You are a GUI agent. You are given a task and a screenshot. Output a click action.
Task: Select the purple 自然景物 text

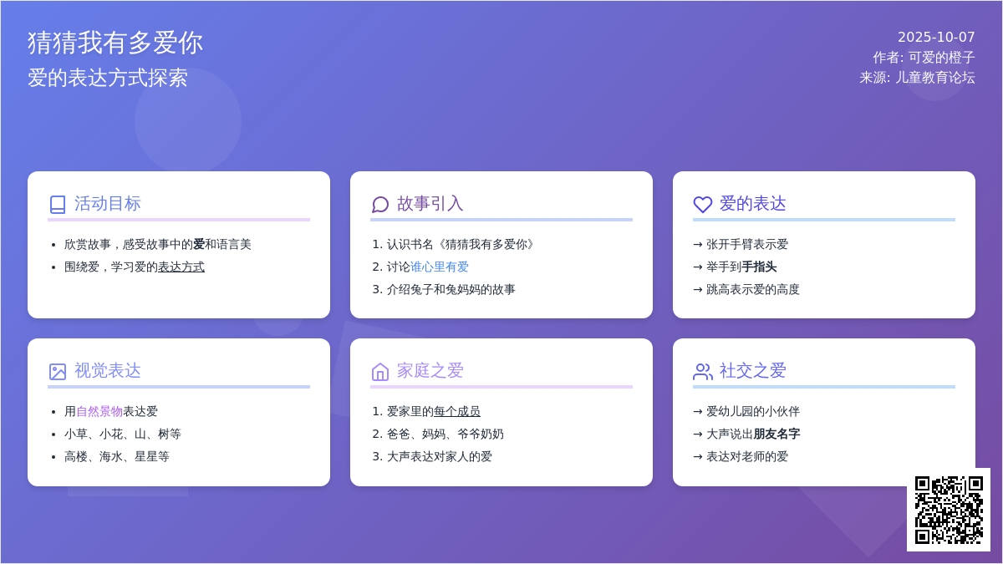click(x=99, y=412)
